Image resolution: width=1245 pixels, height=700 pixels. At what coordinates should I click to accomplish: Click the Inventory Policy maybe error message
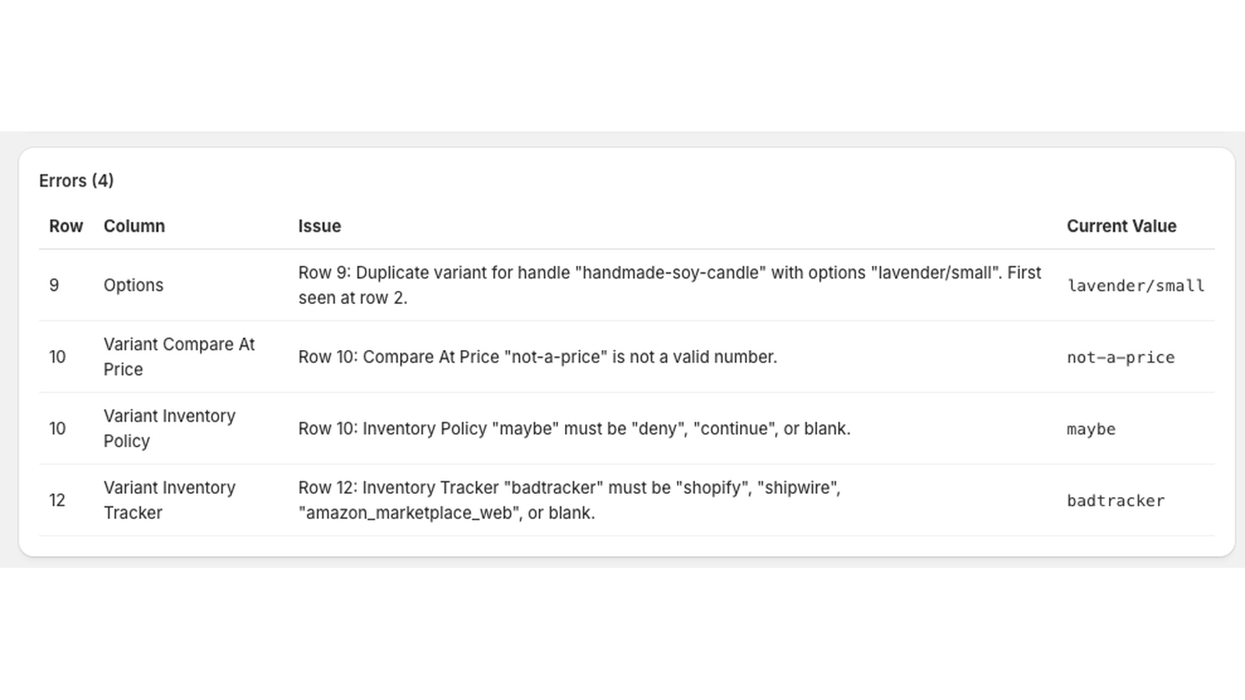click(x=574, y=428)
